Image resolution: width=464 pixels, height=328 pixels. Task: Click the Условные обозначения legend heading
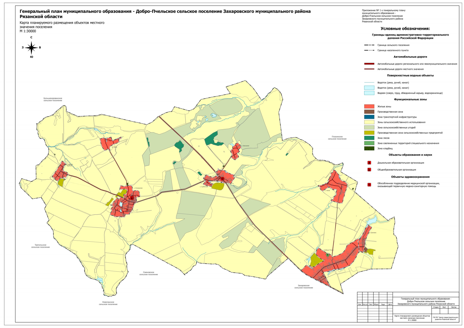[405, 29]
